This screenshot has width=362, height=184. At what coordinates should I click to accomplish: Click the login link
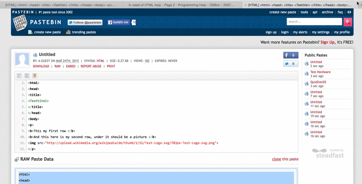(285, 32)
